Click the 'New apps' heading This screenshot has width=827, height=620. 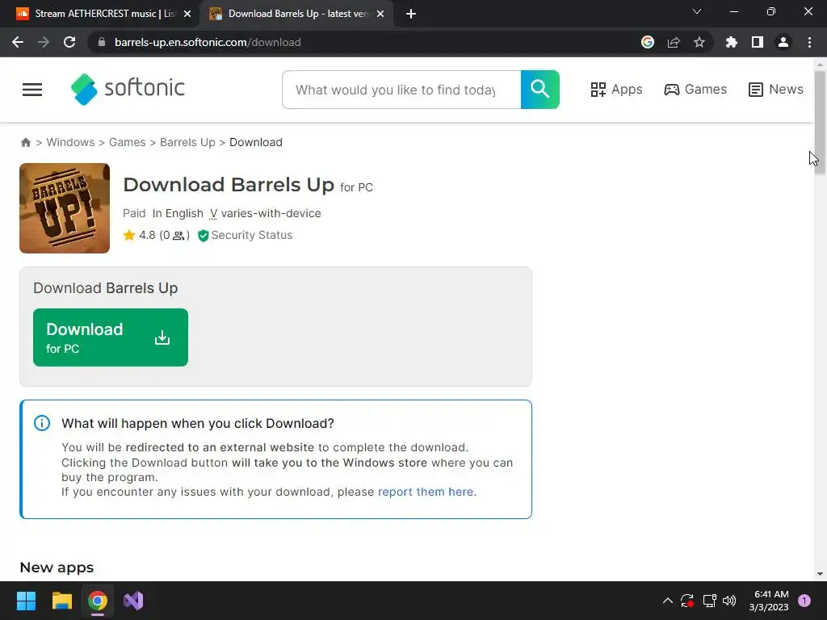[57, 568]
